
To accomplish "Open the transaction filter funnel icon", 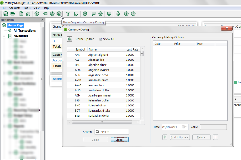I will [x=68, y=14].
